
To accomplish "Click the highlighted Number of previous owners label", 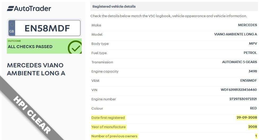I will coord(114,136).
